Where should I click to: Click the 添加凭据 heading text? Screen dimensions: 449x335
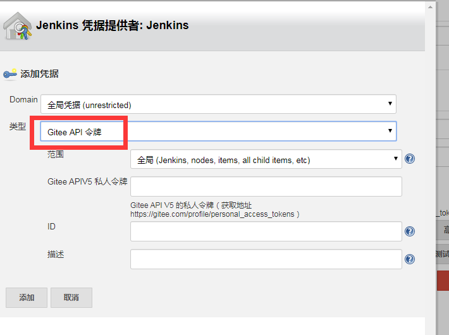39,74
